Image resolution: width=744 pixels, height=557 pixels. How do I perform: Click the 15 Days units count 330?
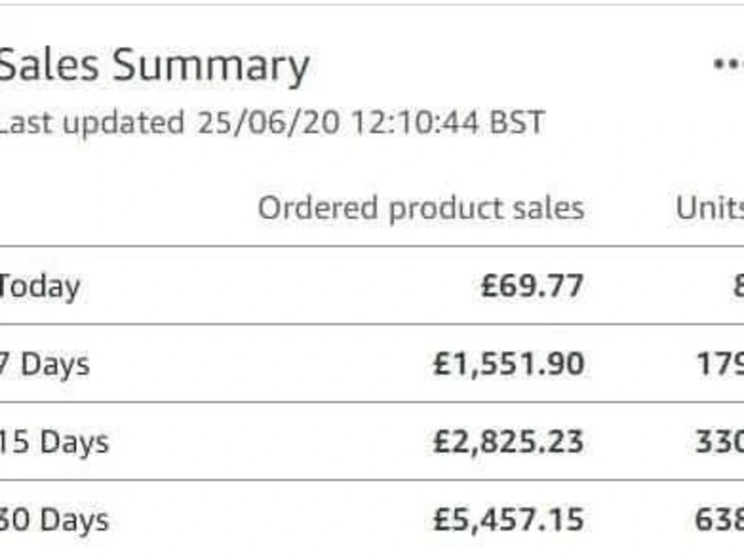(x=719, y=442)
